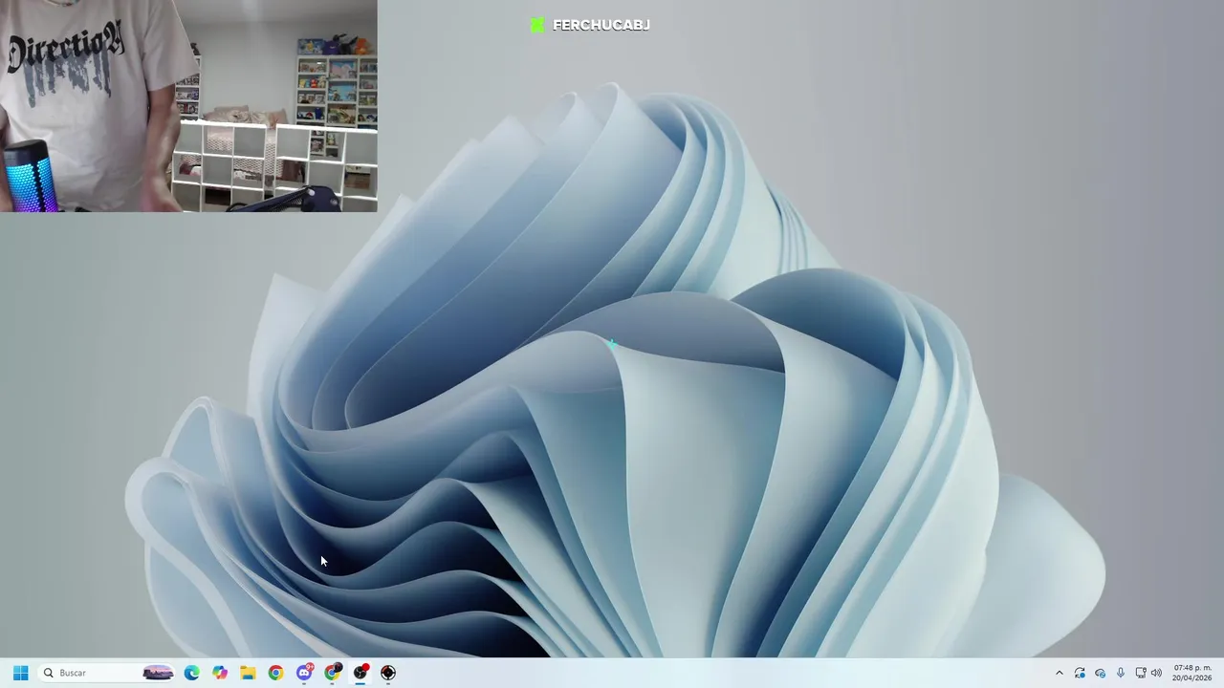
Task: Expand the hidden tray icons chevron
Action: pos(1059,673)
